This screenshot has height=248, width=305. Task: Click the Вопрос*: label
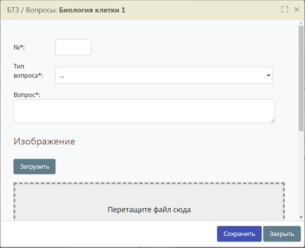point(27,94)
